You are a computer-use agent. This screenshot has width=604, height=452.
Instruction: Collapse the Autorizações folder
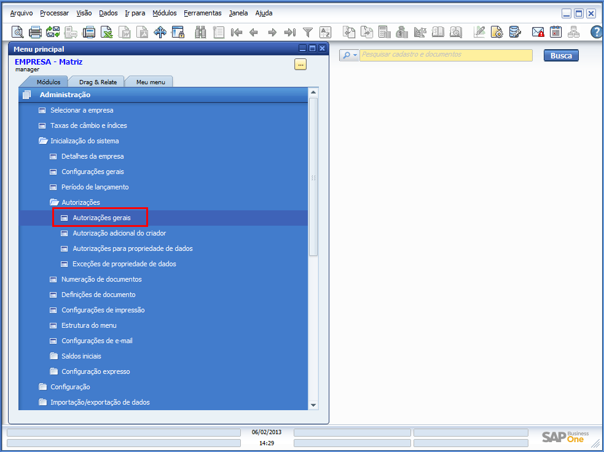point(54,202)
